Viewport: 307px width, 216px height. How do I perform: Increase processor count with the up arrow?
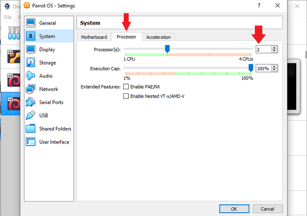click(x=274, y=48)
